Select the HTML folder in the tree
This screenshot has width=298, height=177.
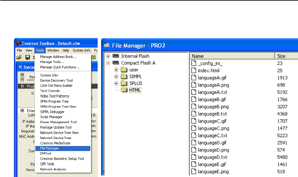(135, 90)
